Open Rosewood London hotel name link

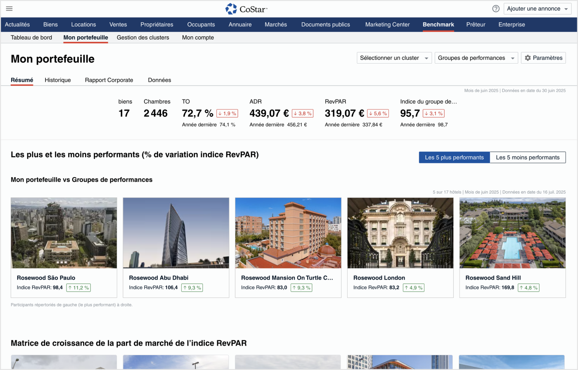[x=379, y=277]
